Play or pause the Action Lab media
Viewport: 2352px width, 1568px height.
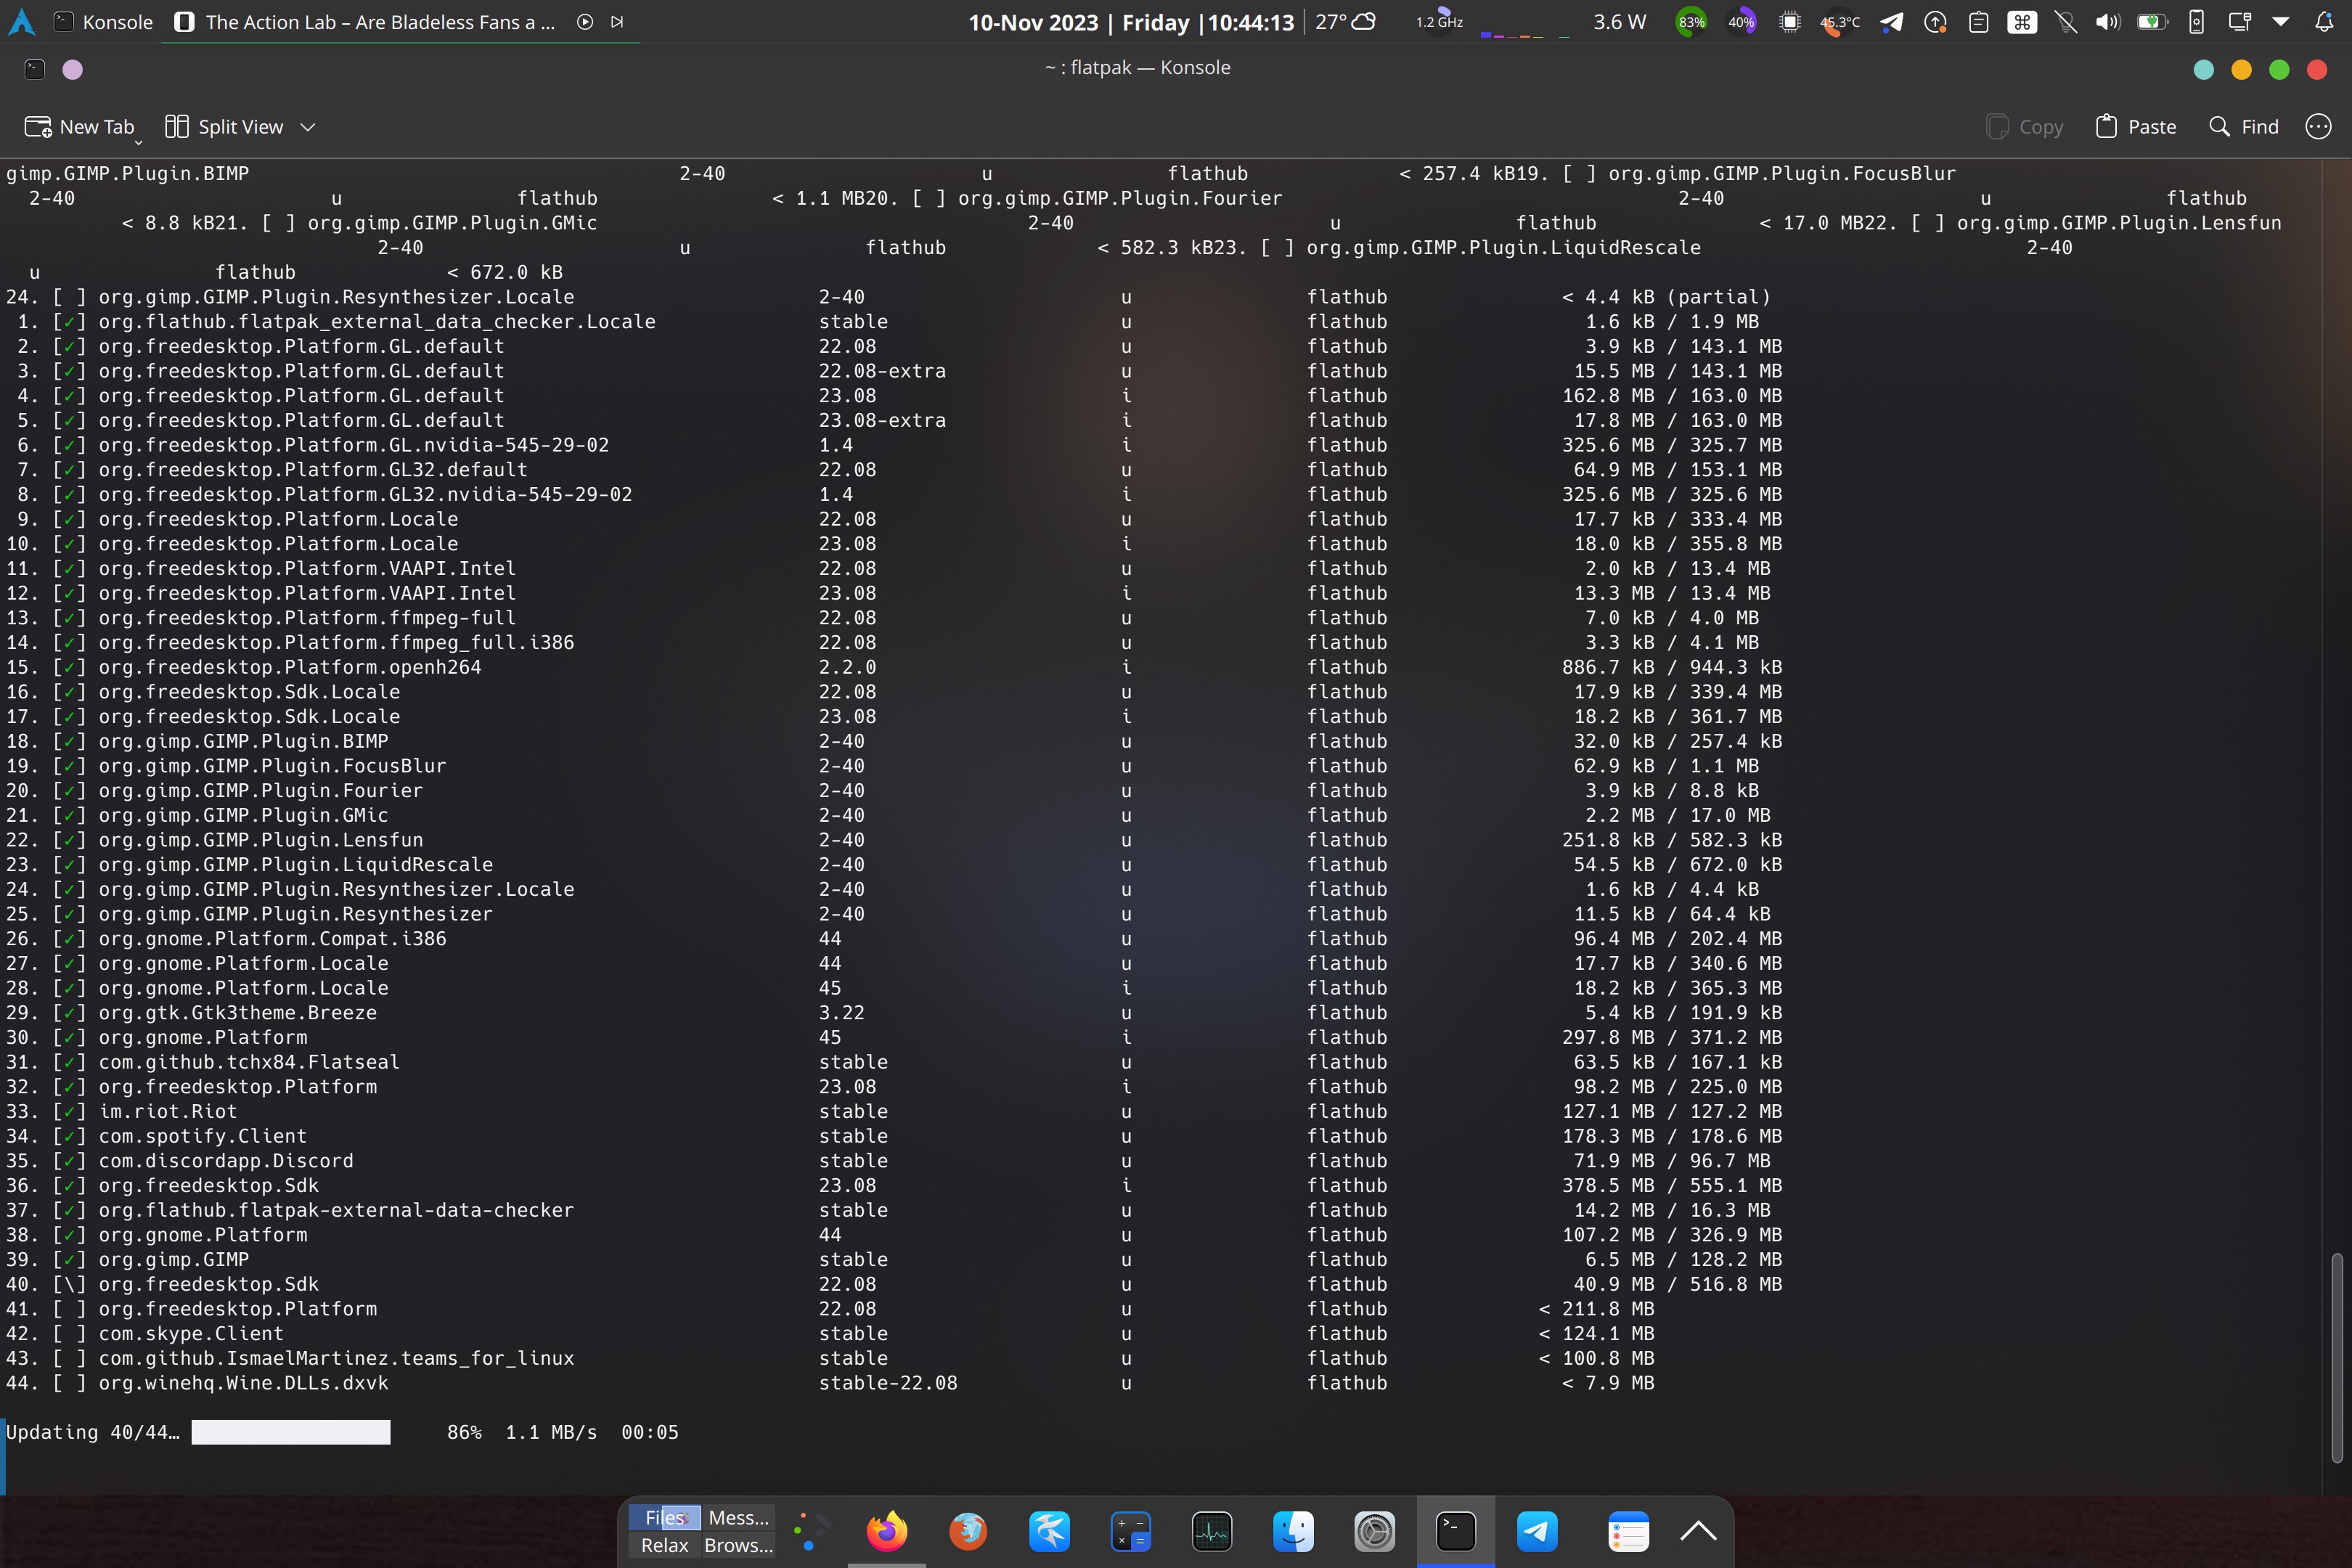585,22
